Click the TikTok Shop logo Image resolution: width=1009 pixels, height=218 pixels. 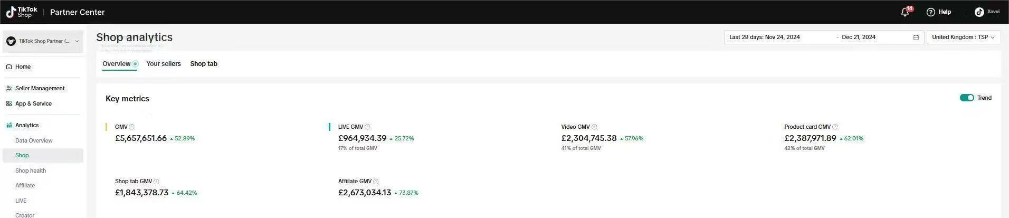[22, 12]
